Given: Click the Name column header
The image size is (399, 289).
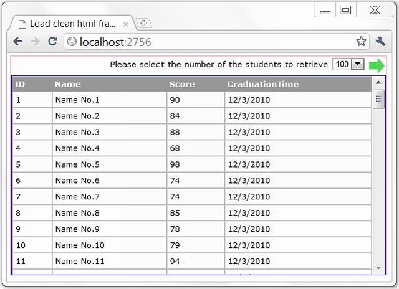Looking at the screenshot, I should tap(110, 84).
